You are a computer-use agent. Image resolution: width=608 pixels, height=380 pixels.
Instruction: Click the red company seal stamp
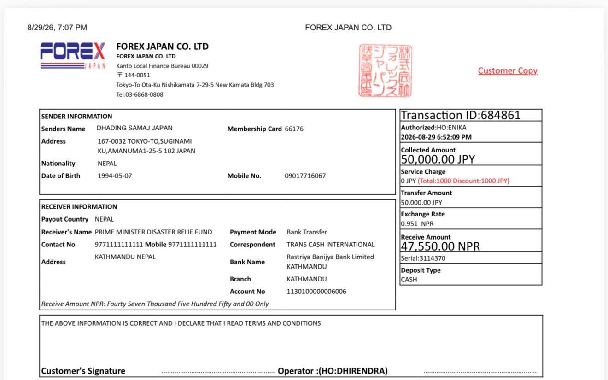point(386,71)
